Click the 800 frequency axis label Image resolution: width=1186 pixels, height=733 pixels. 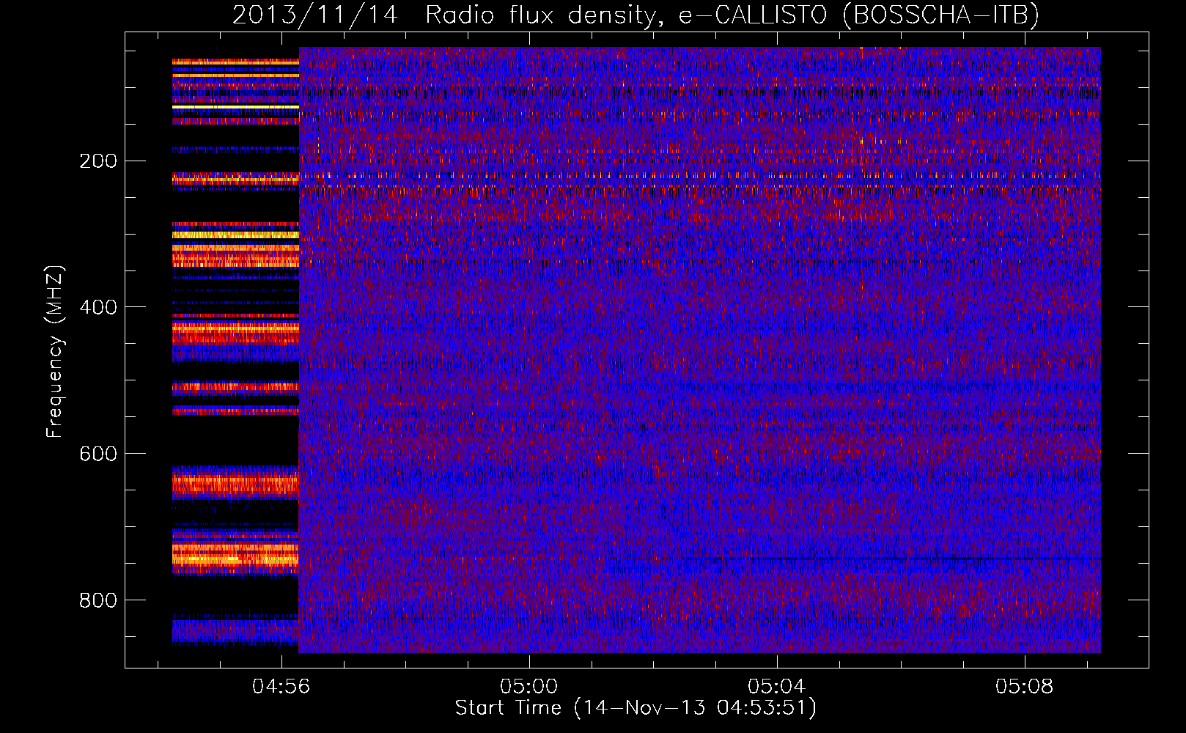(97, 600)
